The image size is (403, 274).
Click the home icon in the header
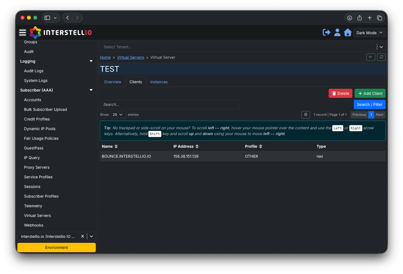pyautogui.click(x=348, y=32)
